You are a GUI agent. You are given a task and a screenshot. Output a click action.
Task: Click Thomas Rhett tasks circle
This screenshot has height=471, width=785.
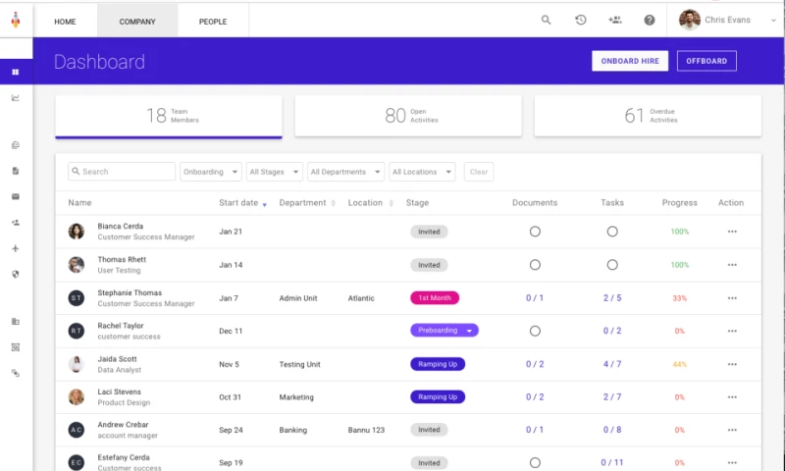(612, 265)
